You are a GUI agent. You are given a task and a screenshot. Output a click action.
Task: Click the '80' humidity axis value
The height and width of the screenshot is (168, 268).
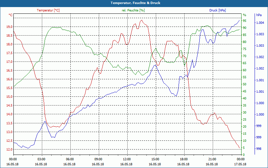(245, 42)
